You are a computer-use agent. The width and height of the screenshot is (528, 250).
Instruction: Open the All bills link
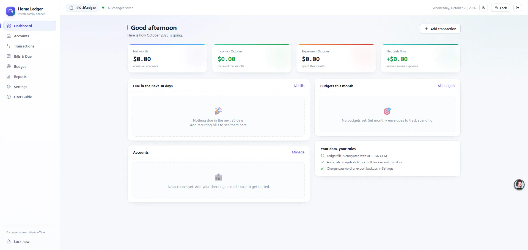point(299,86)
